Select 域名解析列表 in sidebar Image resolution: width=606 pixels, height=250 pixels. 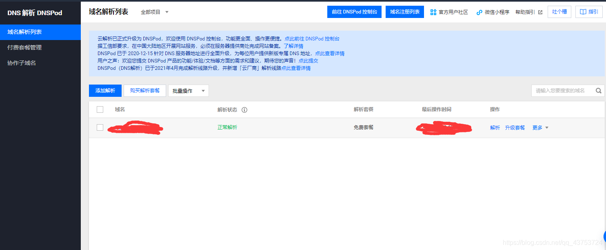40,32
